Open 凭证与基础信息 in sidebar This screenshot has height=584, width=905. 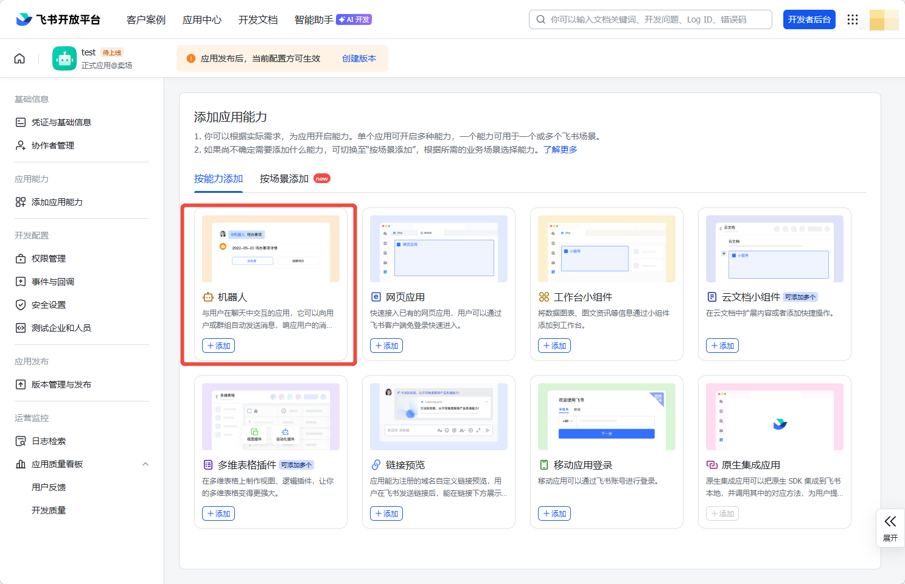(61, 122)
